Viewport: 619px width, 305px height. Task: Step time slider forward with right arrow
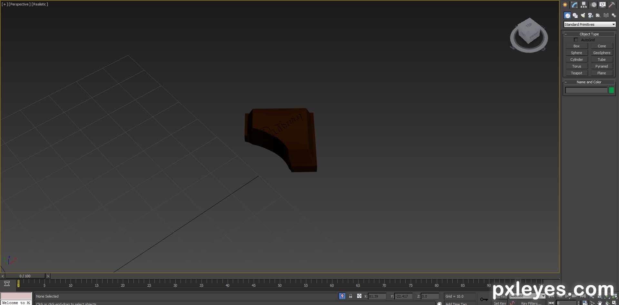tap(48, 276)
